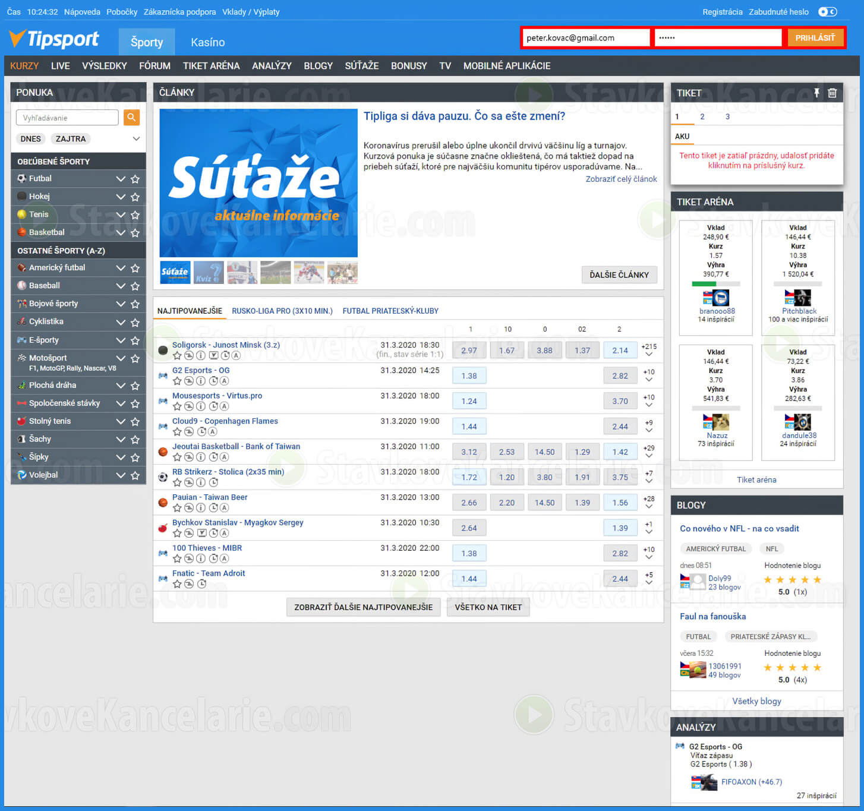The image size is (864, 811).
Task: Star the Soligorsk - Junost Minsk match
Action: 176,355
